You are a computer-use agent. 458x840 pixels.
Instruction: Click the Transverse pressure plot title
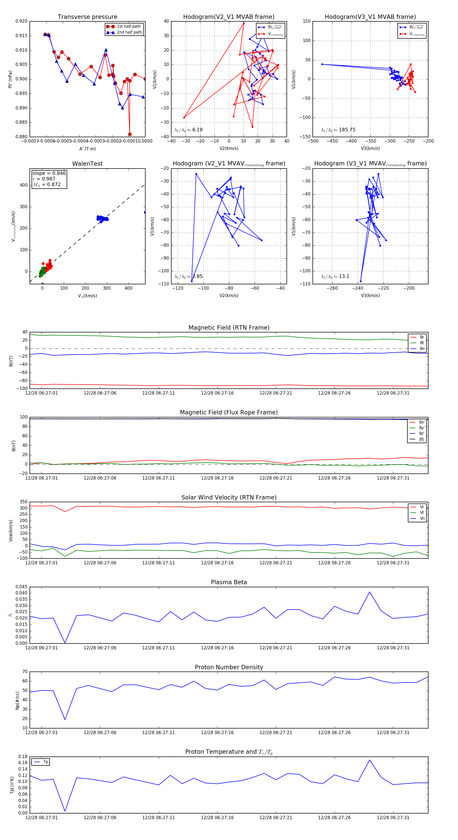[x=87, y=17]
